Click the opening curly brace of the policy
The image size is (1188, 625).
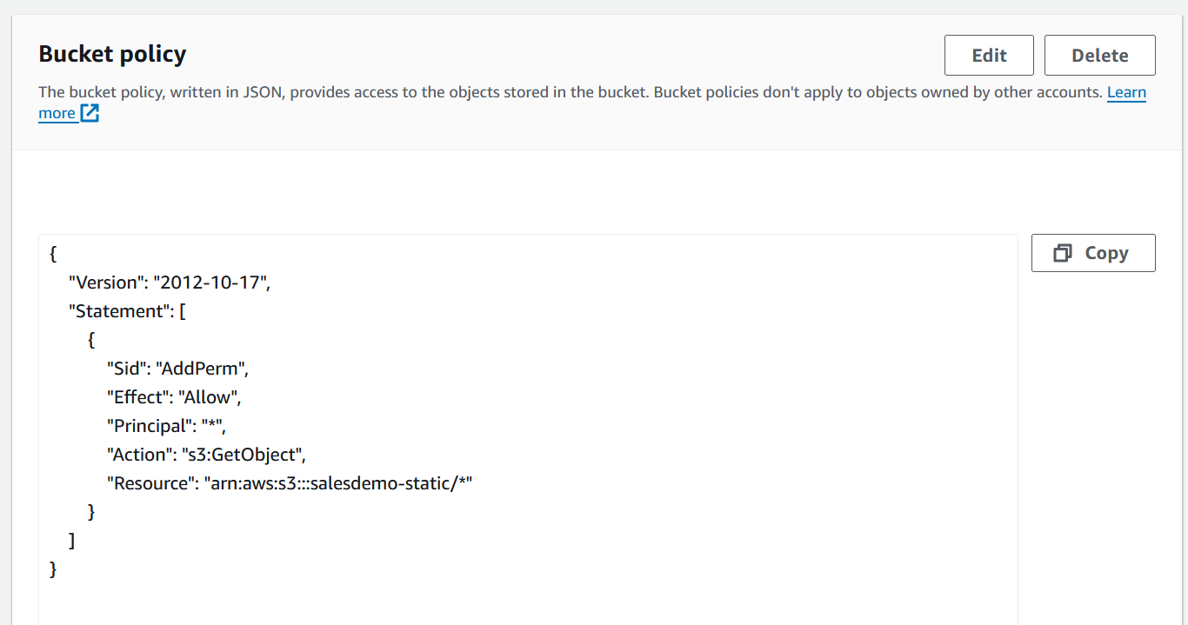pos(53,254)
